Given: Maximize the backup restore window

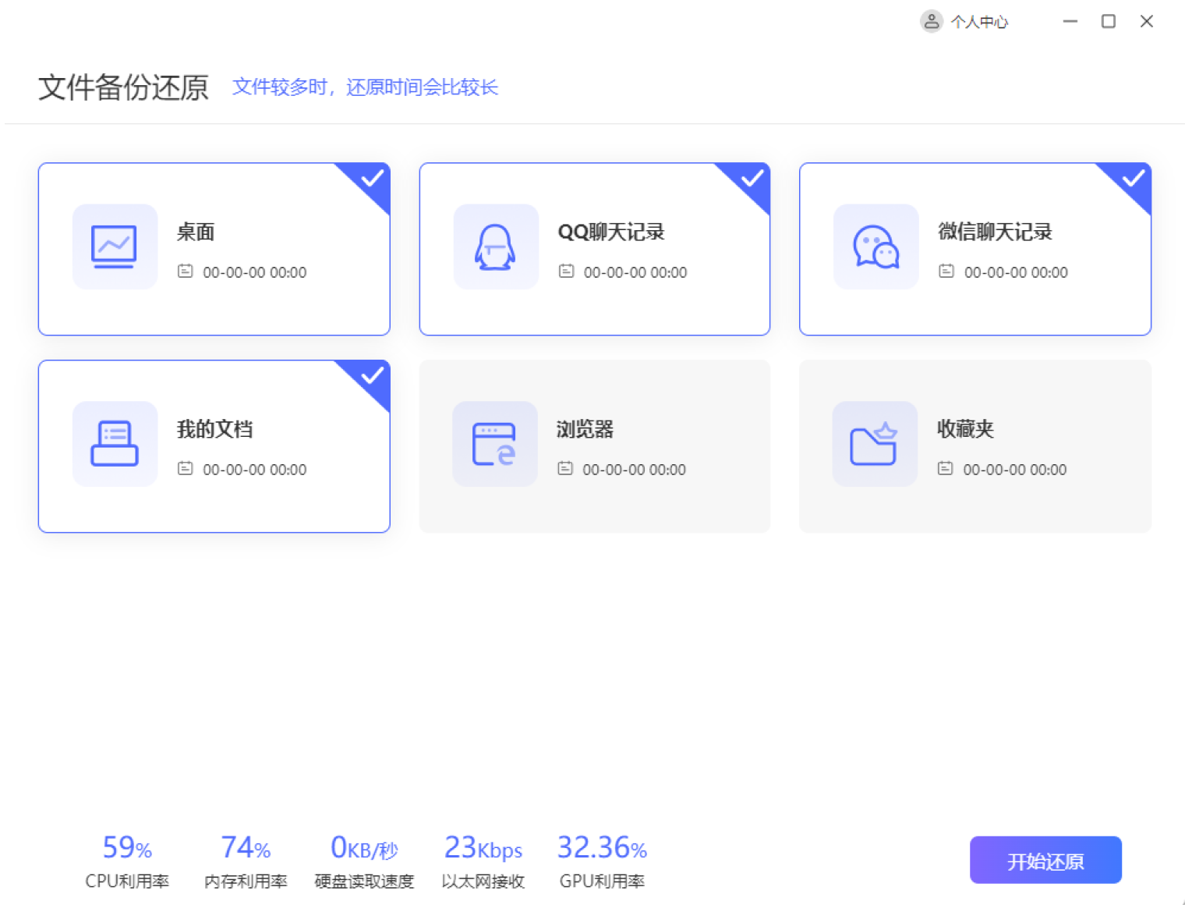Looking at the screenshot, I should coord(1108,22).
